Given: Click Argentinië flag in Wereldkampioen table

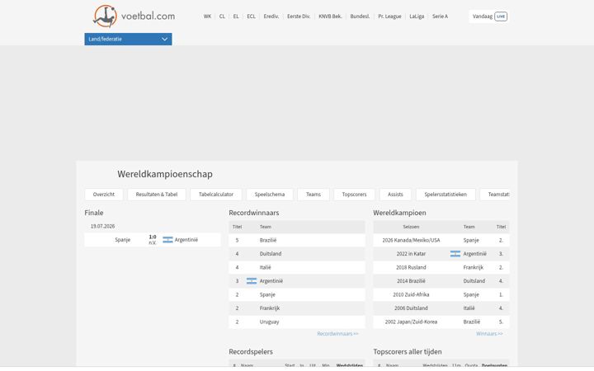Looking at the screenshot, I should (x=455, y=254).
